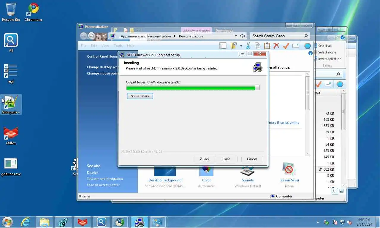380x228 pixels.
Task: Select the regf desktop shortcut
Action: (x=11, y=74)
